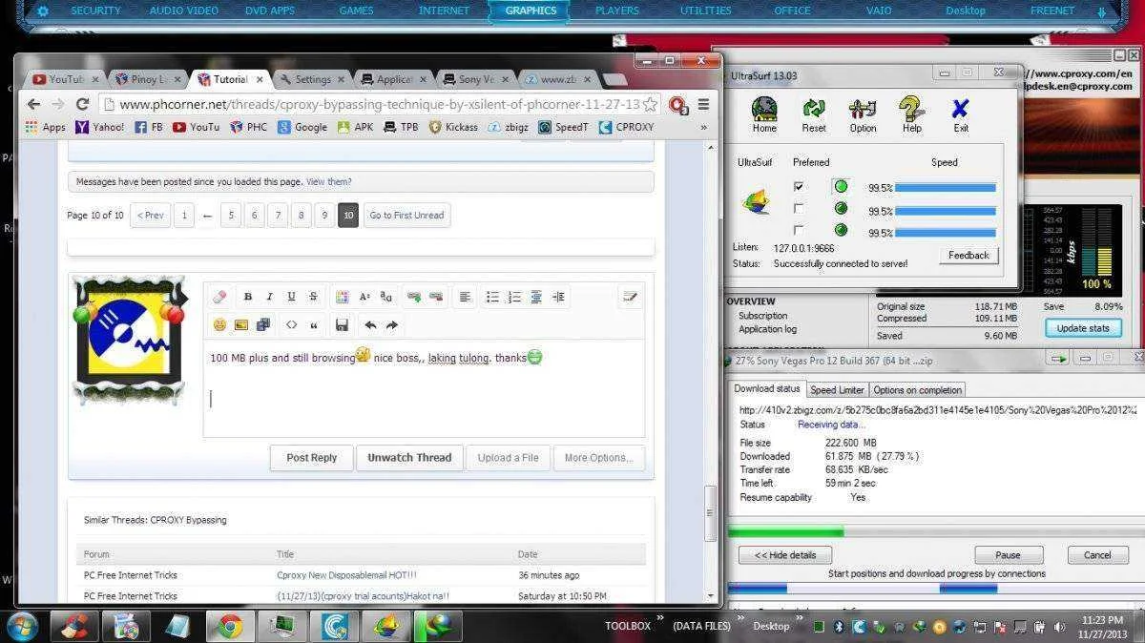Screen dimensions: 1145x643
Task: Click into the reply message text area
Action: click(424, 388)
